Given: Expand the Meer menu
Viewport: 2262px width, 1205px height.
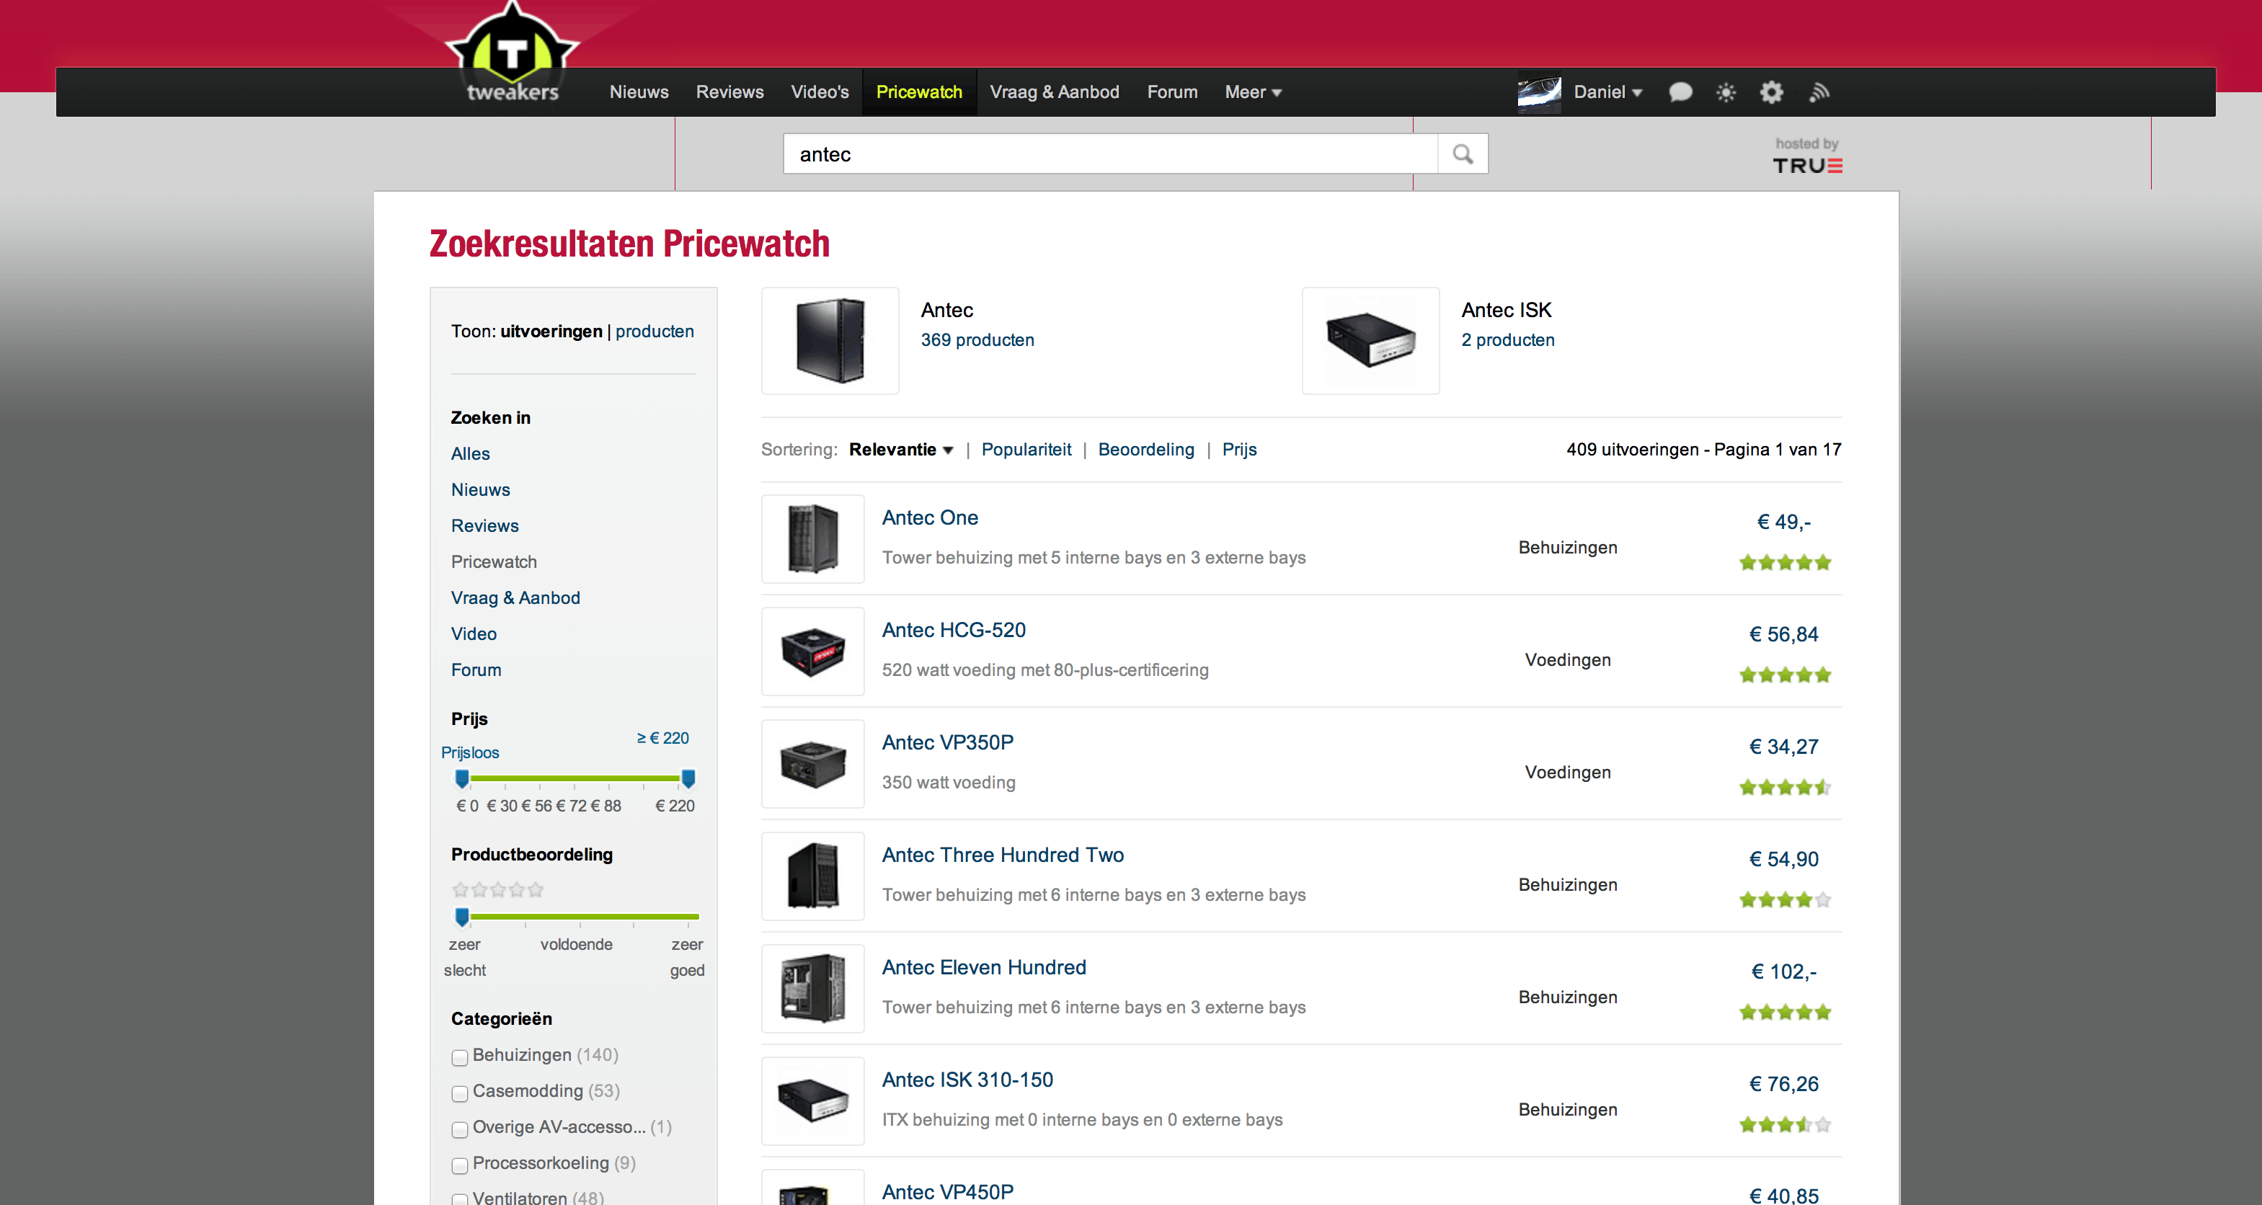Looking at the screenshot, I should tap(1253, 92).
